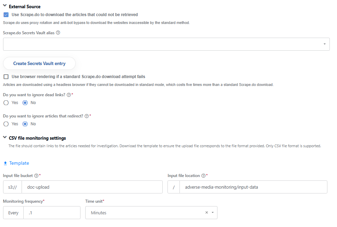
Task: Uncheck Use Scrape.do to download articles
Action: click(x=6, y=15)
